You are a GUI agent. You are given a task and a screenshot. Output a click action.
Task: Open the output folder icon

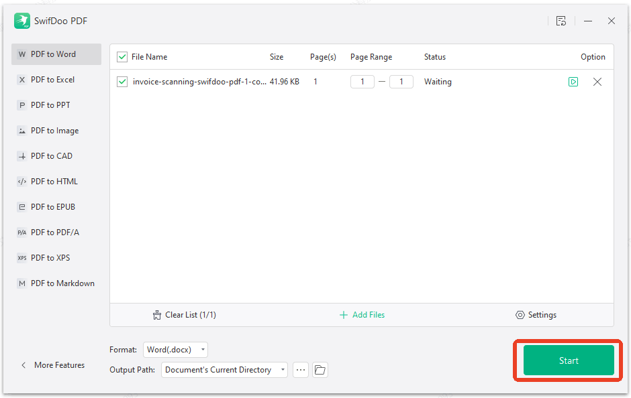[x=320, y=369]
